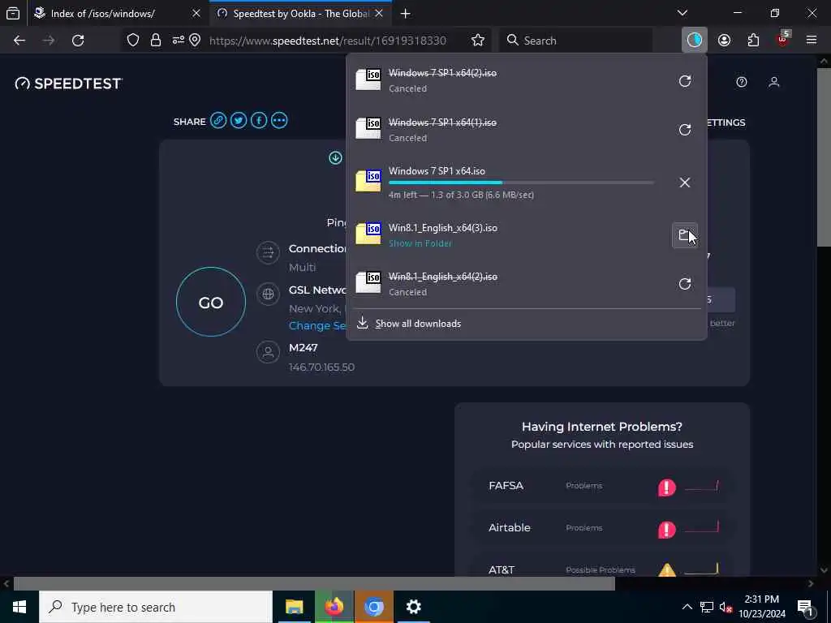Retry the Windows 7 SP1 x64(1).iso download

point(685,130)
